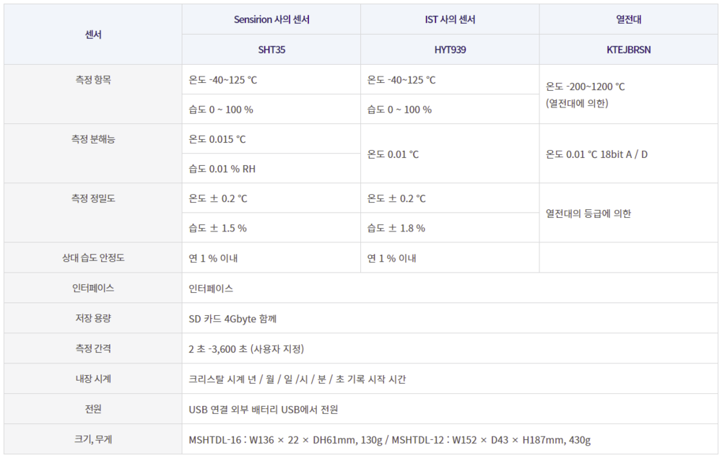Select the 'USB 연결 외부 배터리' power cell
This screenshot has height=458, width=722.
point(263,409)
